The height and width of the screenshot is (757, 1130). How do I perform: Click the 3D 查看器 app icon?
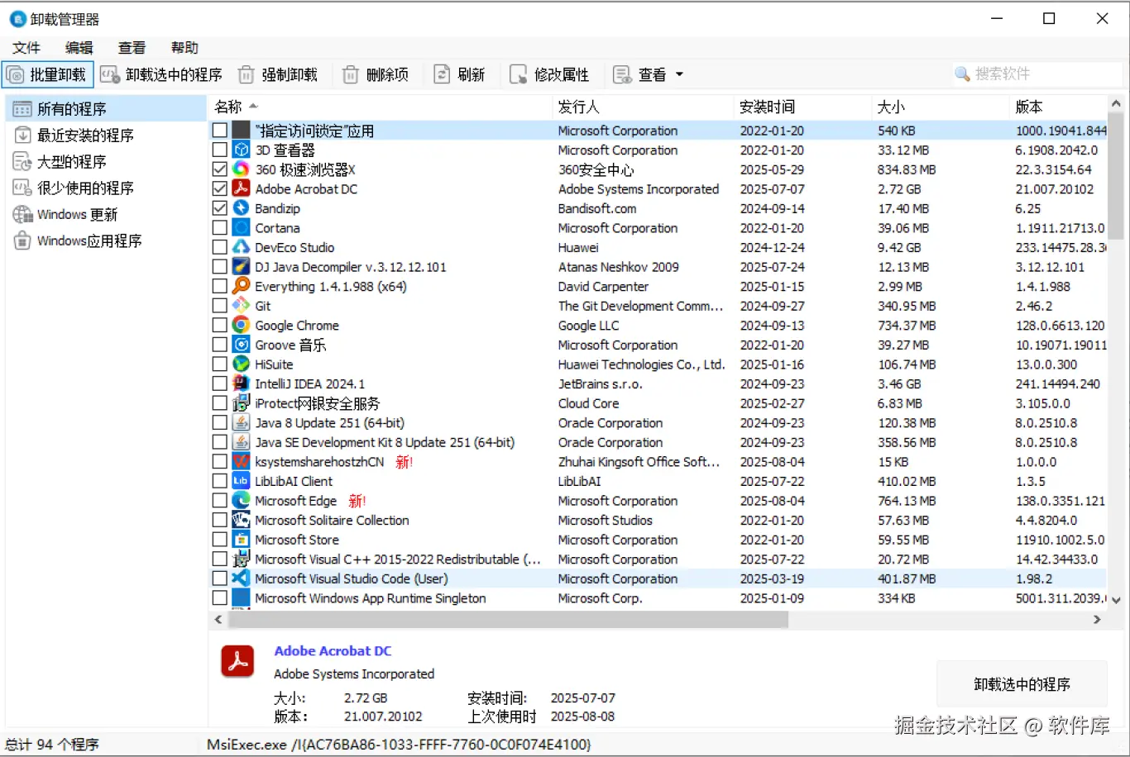(x=241, y=150)
